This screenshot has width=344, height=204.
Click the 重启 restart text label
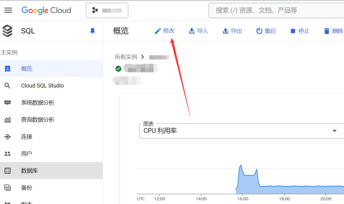click(270, 31)
